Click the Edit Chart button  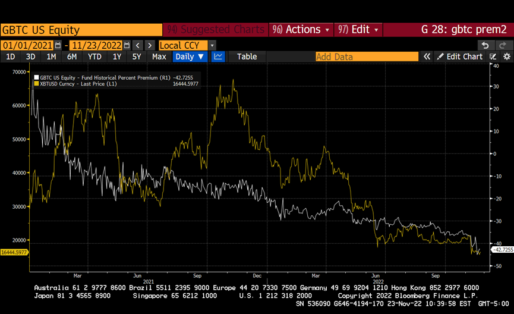click(460, 56)
